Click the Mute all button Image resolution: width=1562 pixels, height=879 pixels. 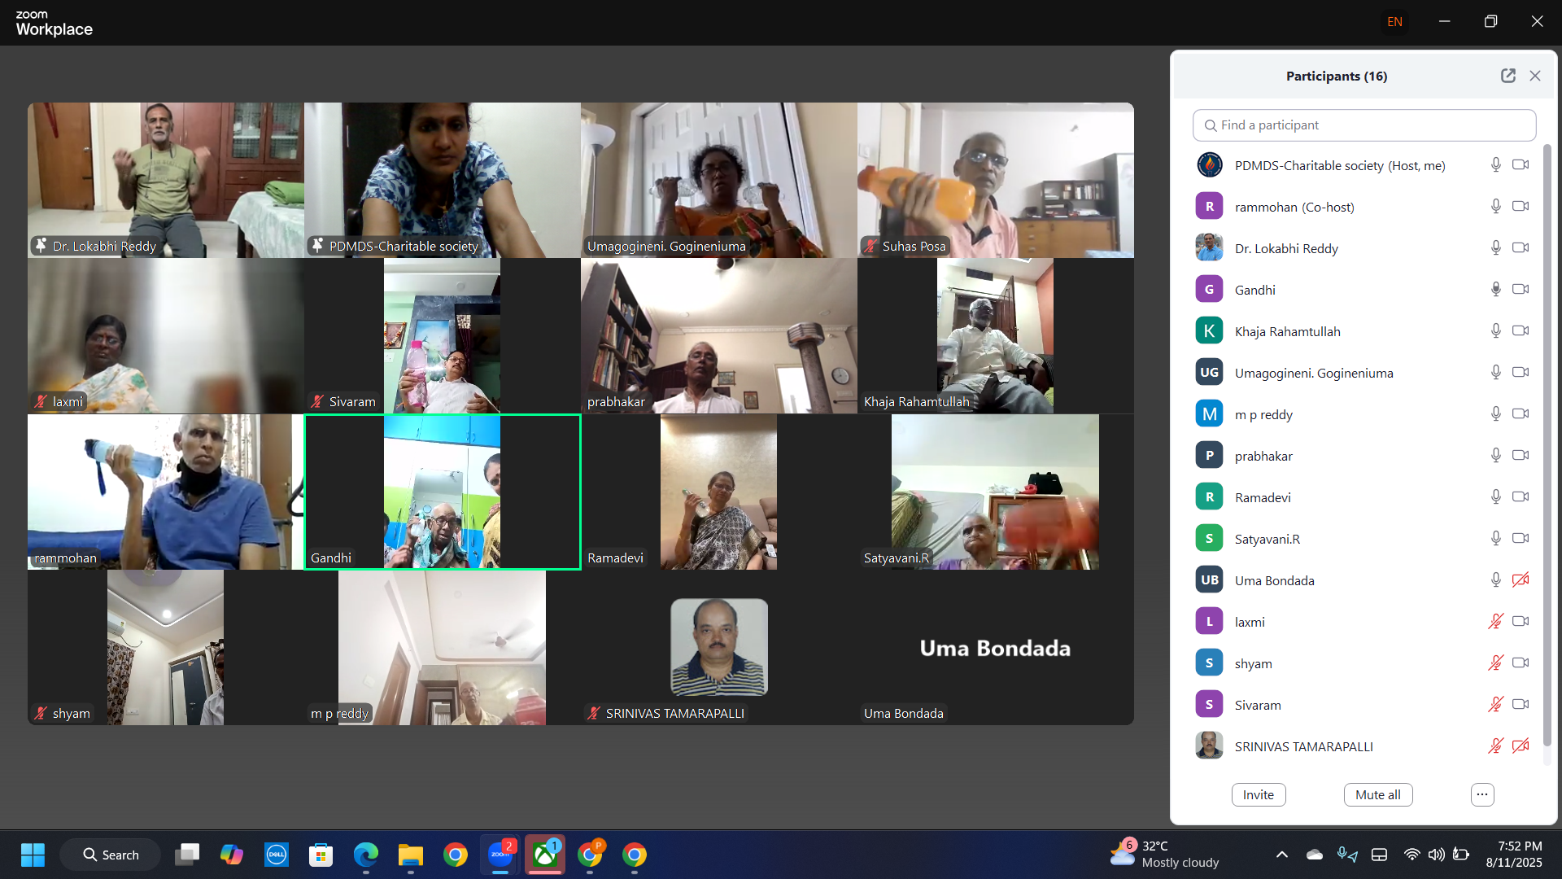1378,795
